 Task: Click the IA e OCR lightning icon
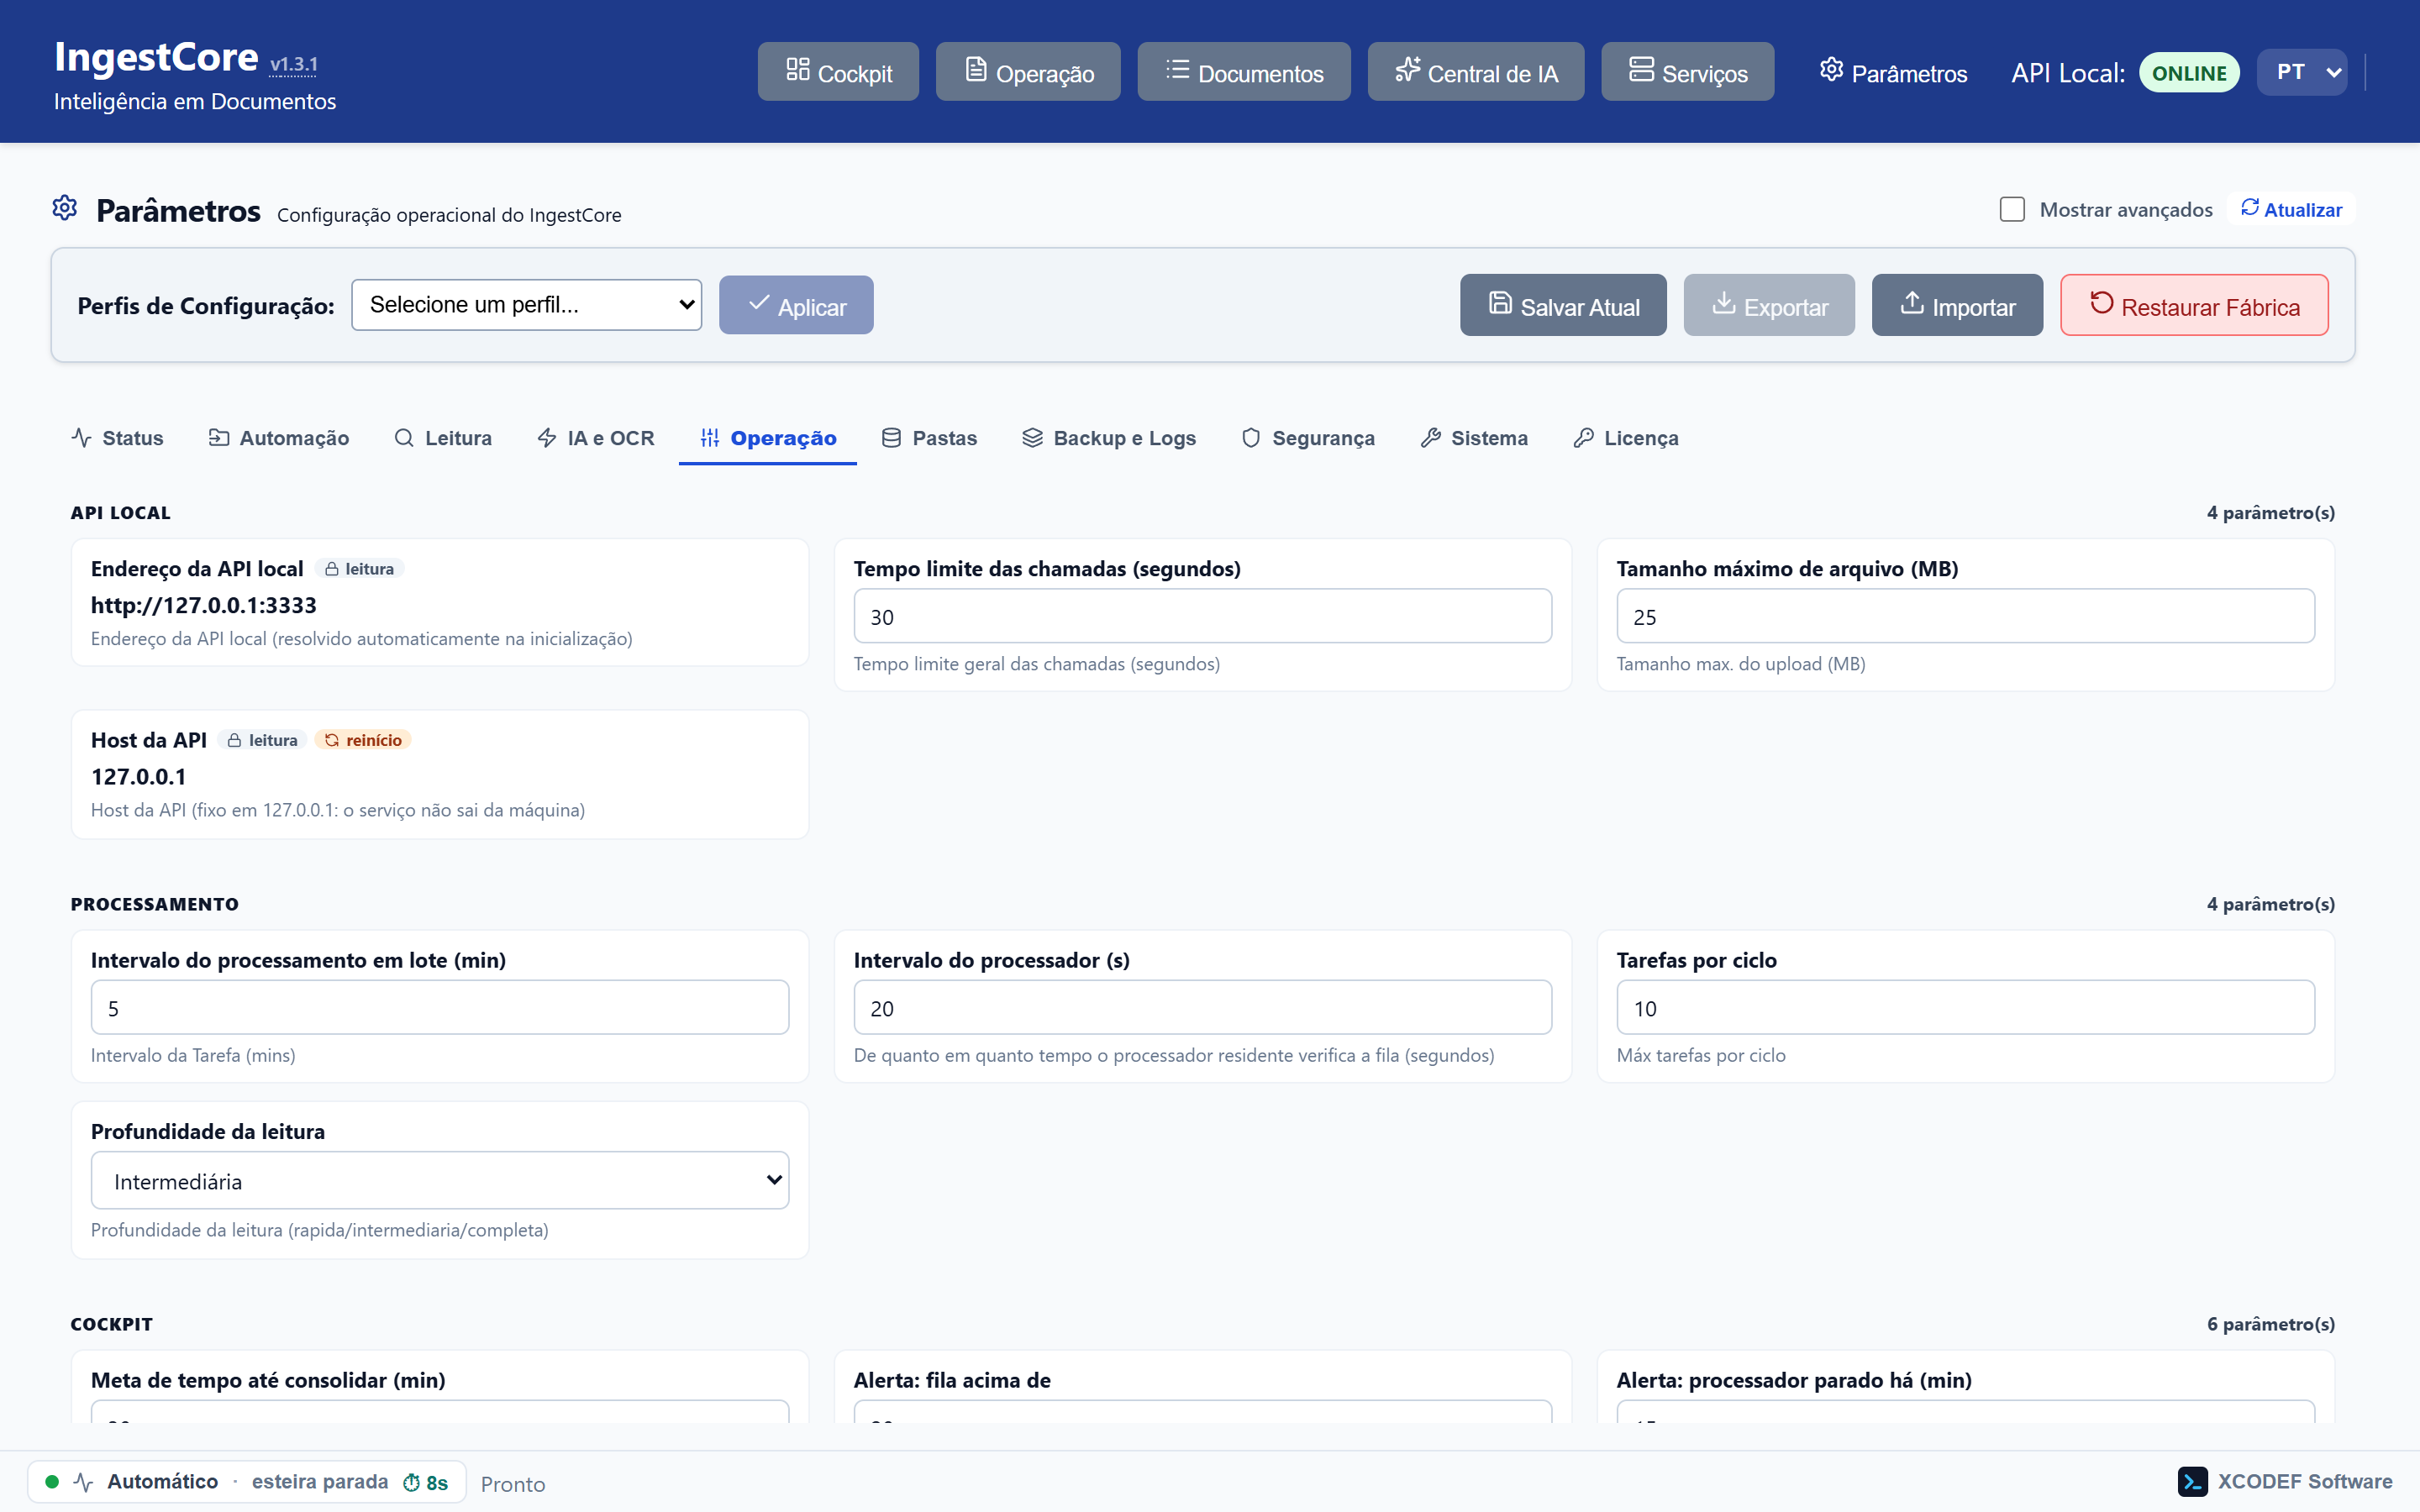click(x=547, y=438)
